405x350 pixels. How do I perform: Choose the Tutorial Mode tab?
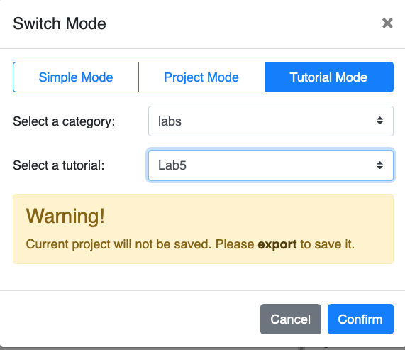329,77
